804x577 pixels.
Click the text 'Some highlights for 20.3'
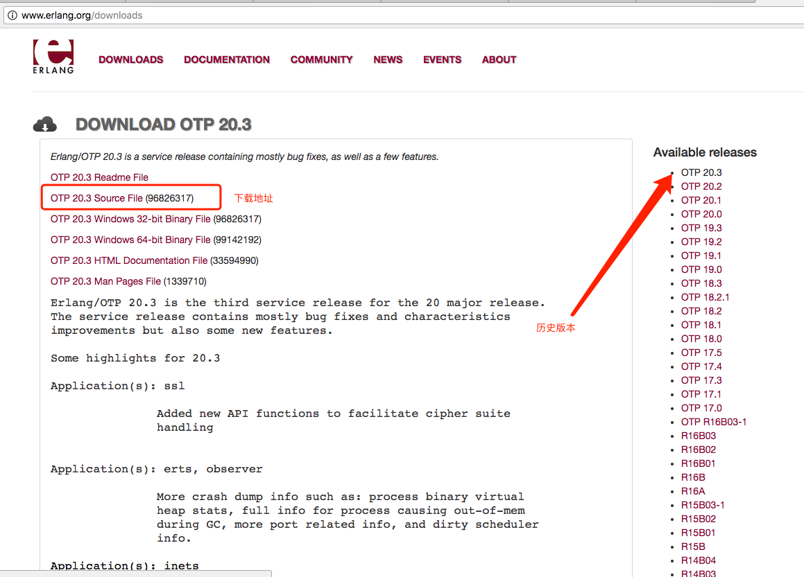135,358
